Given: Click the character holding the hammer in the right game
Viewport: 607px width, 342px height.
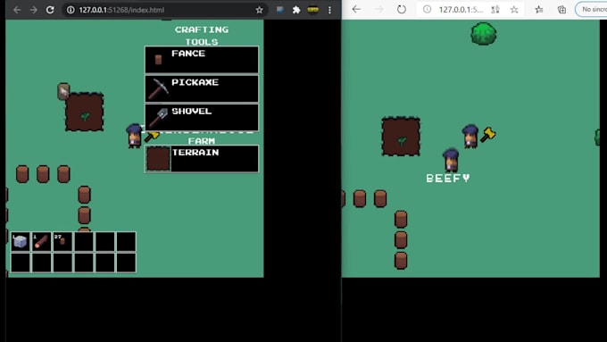Looking at the screenshot, I should (470, 137).
